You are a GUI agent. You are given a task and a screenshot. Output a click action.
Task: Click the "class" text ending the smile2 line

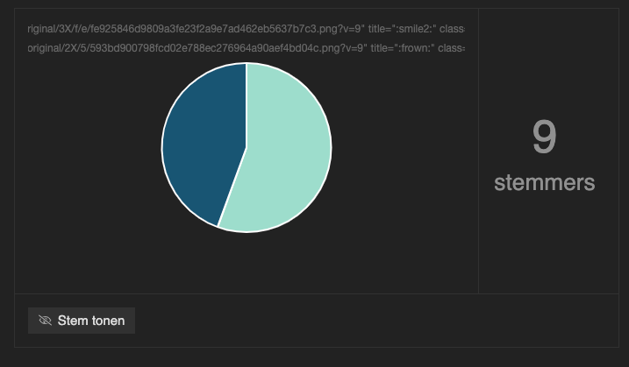pos(452,29)
